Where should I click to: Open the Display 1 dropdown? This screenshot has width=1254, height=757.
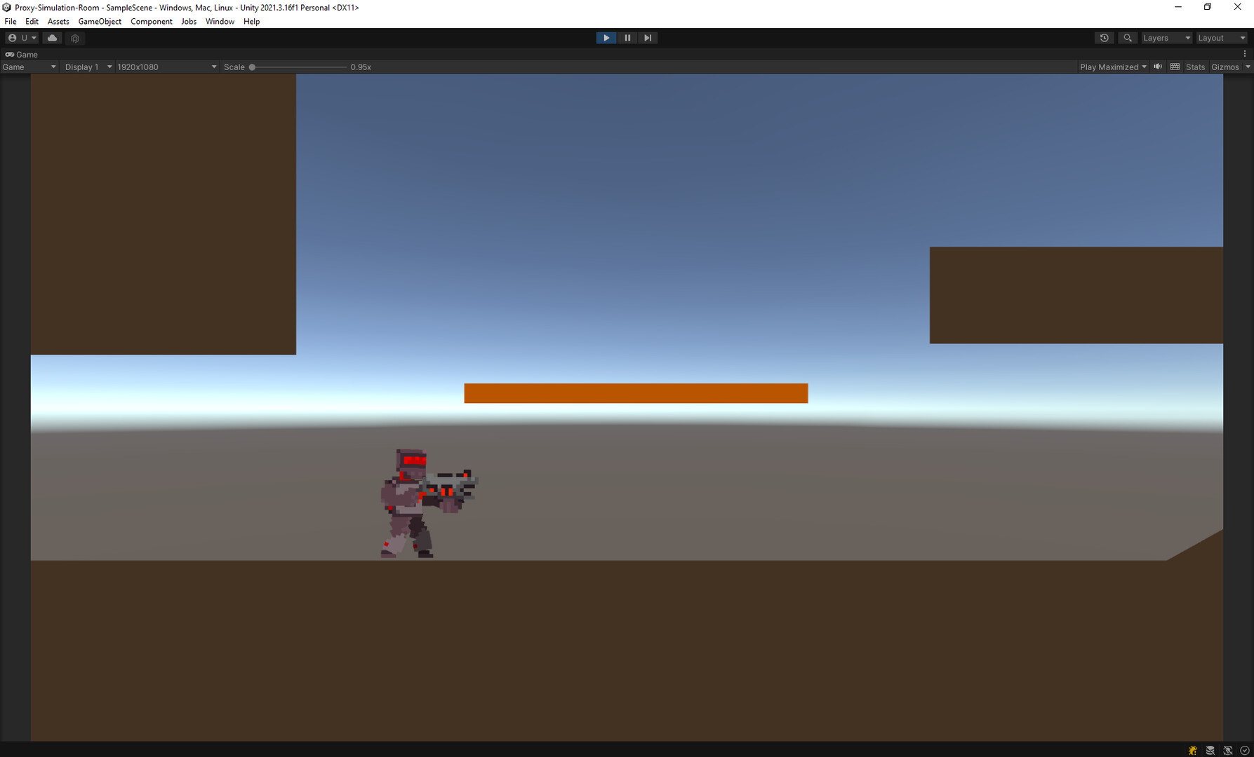pos(87,67)
